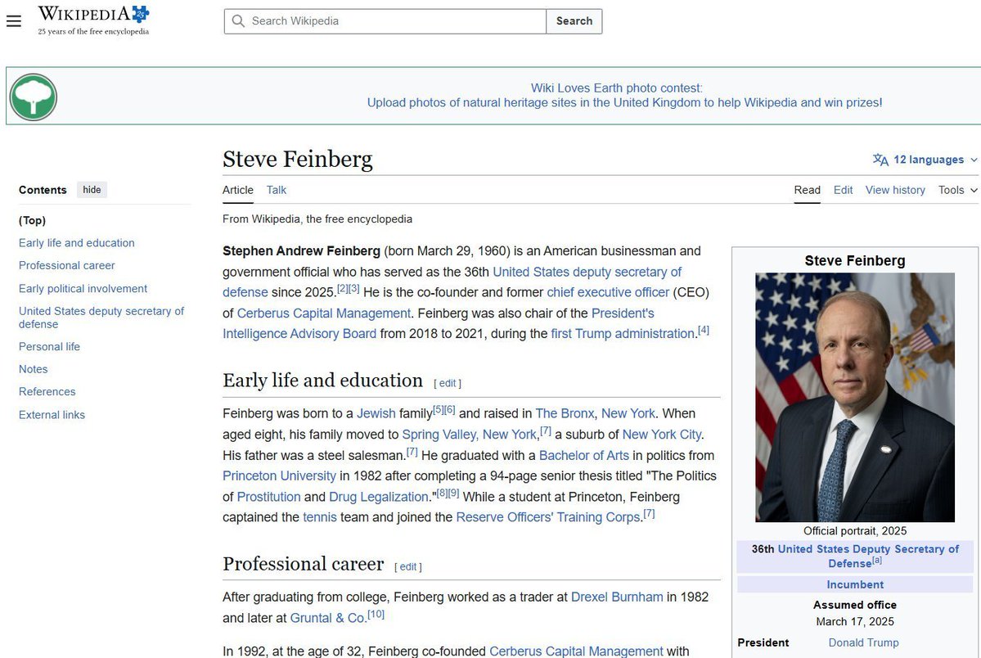981x658 pixels.
Task: Click the Wiki Loves Earth tree icon
Action: (34, 97)
